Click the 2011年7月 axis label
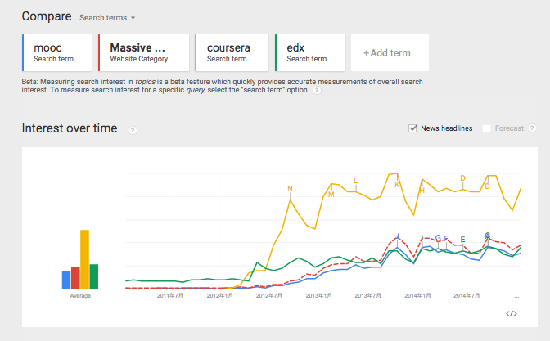550x341 pixels. [170, 296]
